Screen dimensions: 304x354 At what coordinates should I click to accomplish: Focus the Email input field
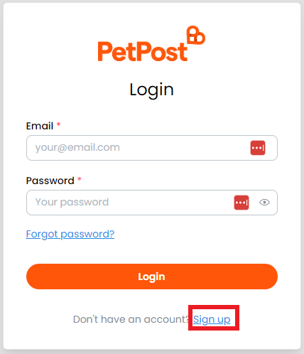(x=152, y=148)
